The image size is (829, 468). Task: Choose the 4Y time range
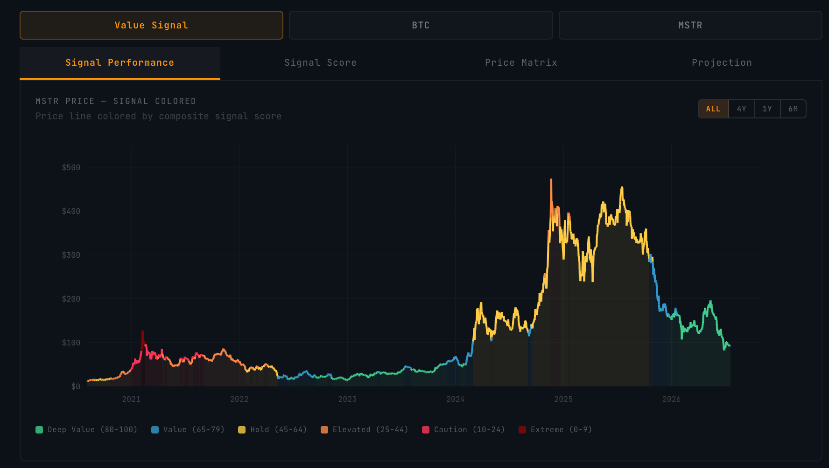(741, 109)
